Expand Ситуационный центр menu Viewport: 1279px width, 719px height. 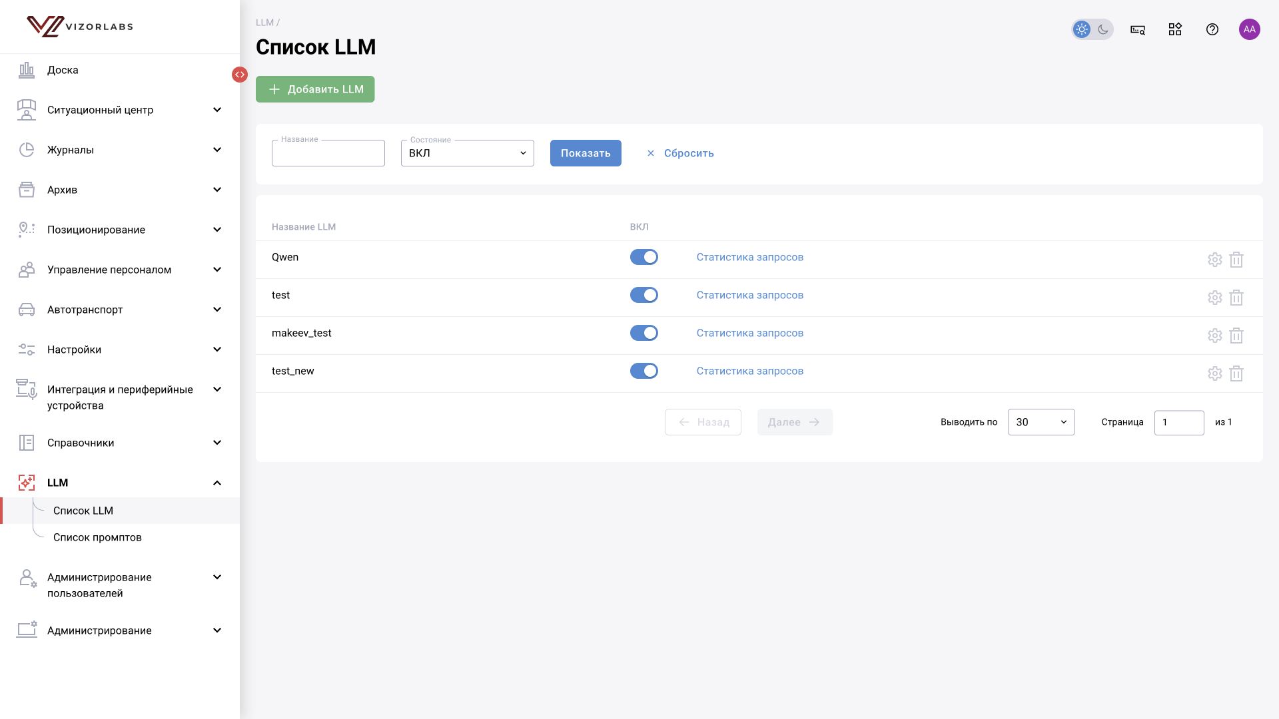(120, 110)
